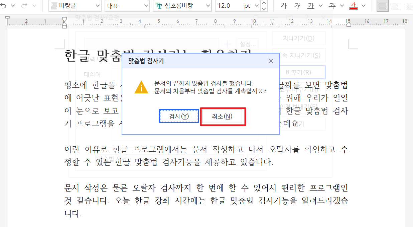Click '글씨를 보면 맞춤법' in first paragraph

click(x=313, y=85)
